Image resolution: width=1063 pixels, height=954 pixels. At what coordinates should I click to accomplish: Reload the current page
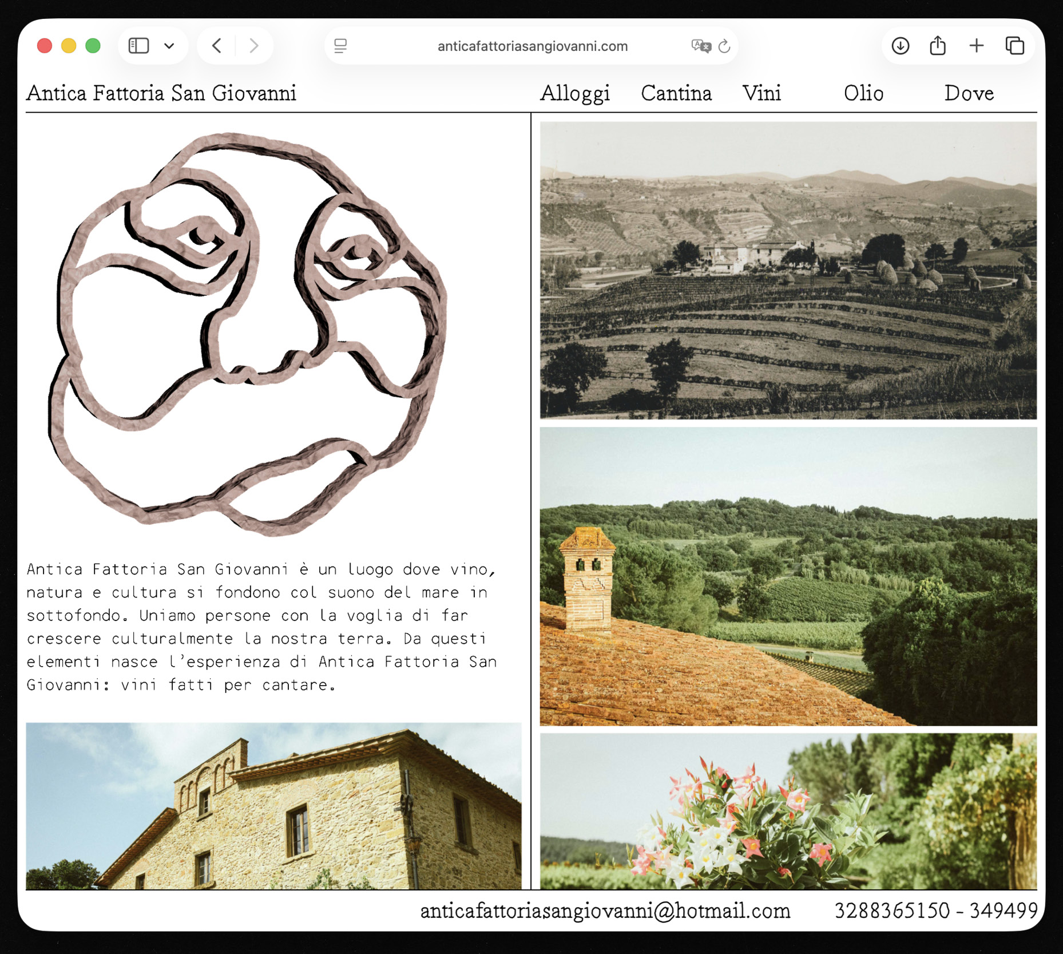[x=724, y=46]
